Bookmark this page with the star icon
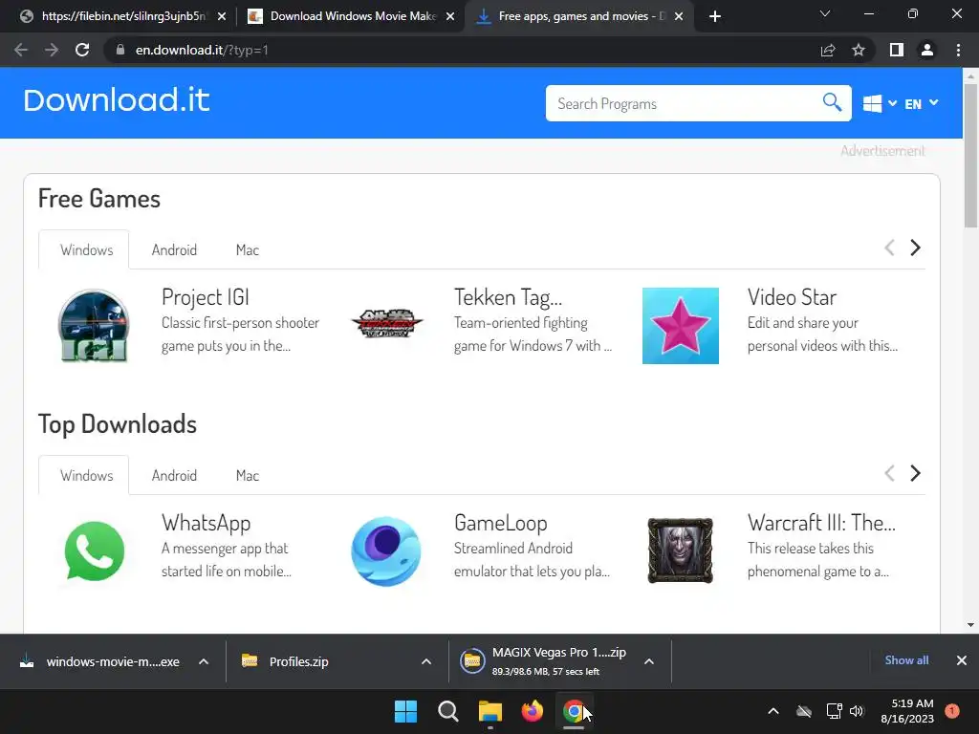 pos(859,50)
